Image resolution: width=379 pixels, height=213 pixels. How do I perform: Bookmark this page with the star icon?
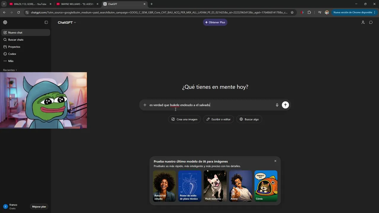pos(292,12)
